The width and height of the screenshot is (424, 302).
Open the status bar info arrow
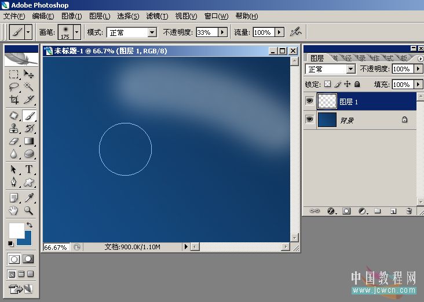[186, 246]
